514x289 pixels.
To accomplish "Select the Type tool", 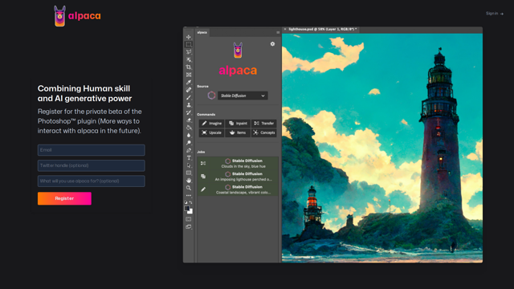I will click(x=189, y=157).
